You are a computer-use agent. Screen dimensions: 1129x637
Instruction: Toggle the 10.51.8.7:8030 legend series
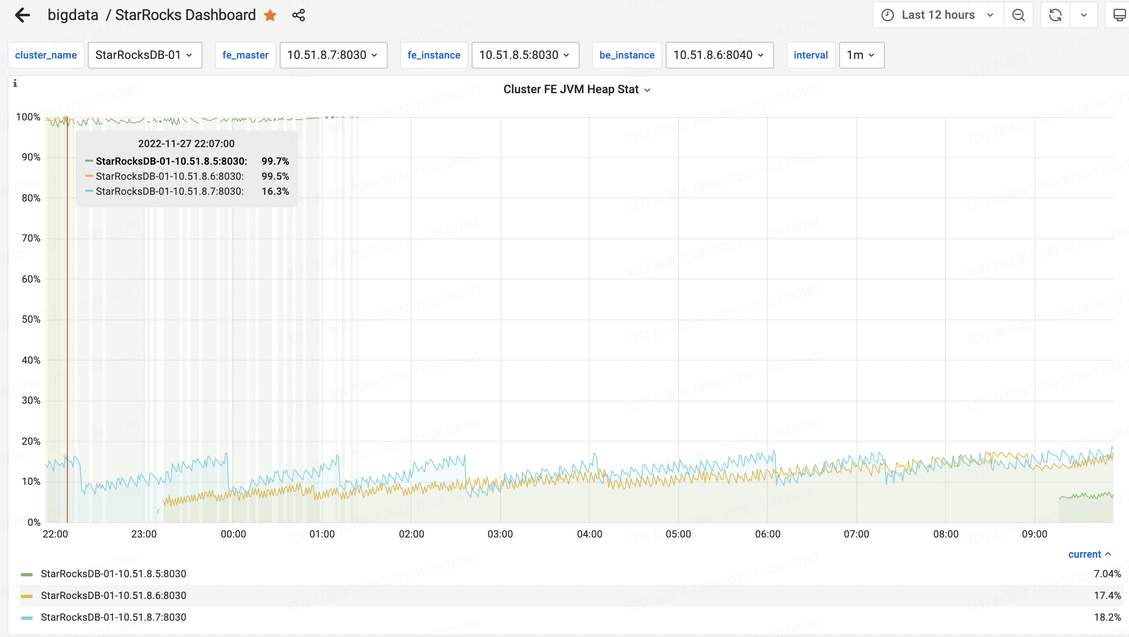tap(113, 617)
